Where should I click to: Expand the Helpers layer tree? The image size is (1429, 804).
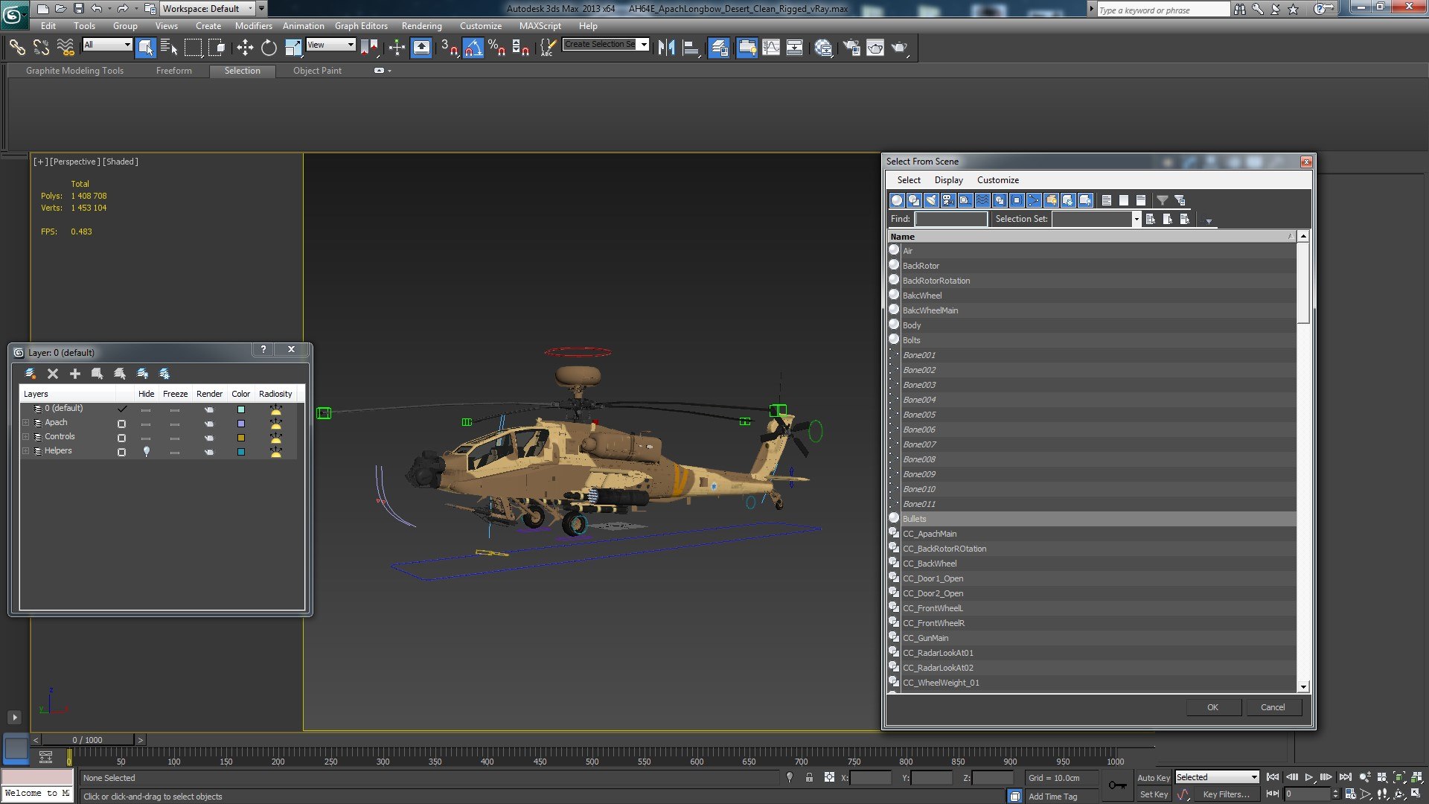25,451
